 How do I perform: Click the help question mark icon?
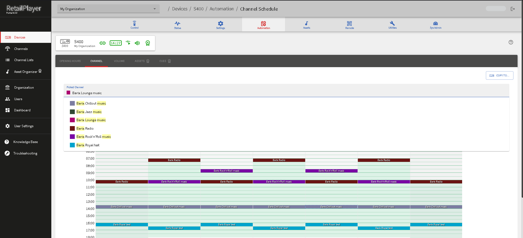pos(511,42)
